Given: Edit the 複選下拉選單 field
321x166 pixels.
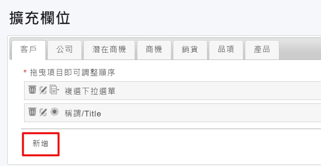Looking at the screenshot, I should pos(43,90).
